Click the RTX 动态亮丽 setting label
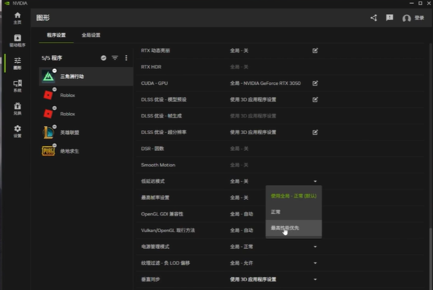Image resolution: width=433 pixels, height=290 pixels. 156,51
